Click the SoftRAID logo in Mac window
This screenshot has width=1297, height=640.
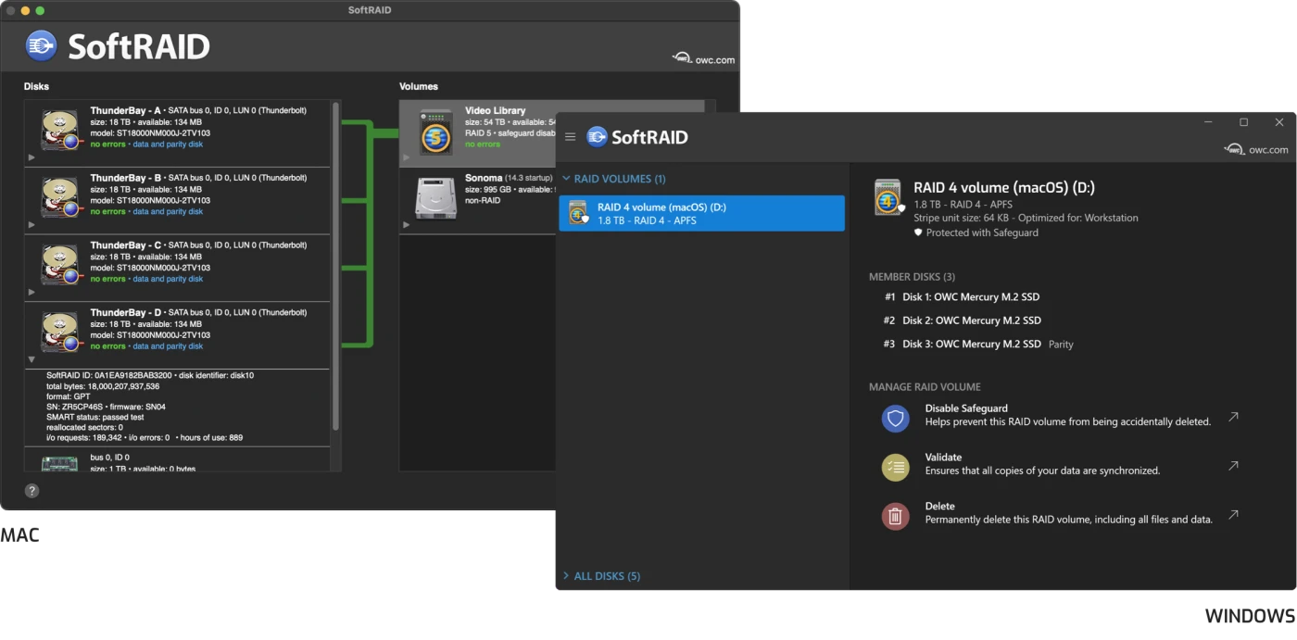point(117,46)
